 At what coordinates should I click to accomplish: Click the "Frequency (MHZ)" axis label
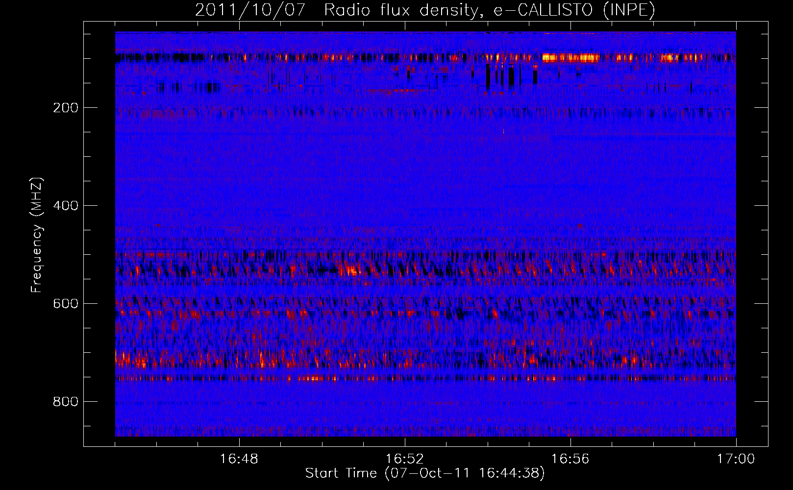(x=37, y=235)
